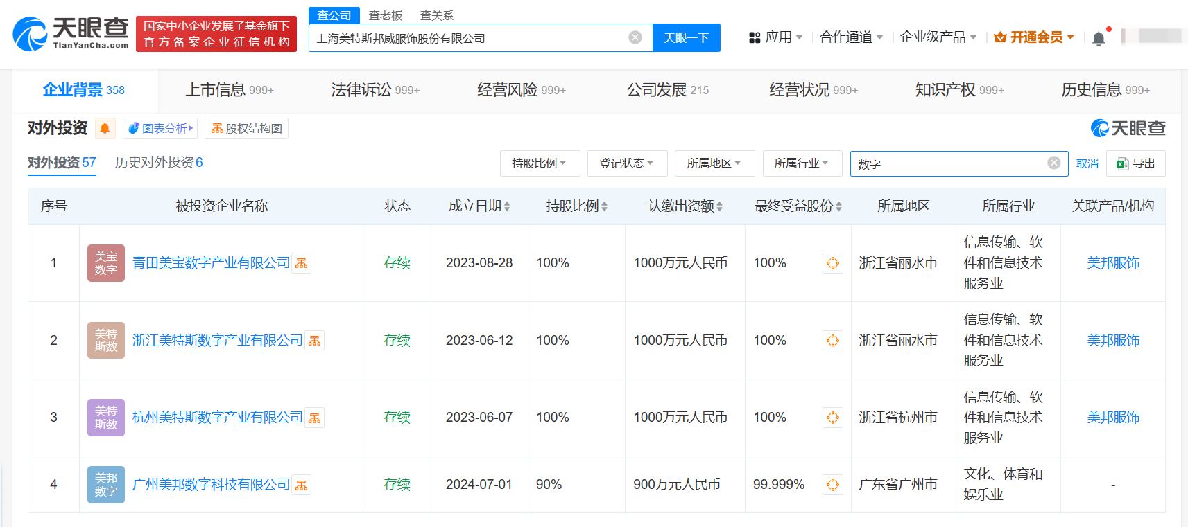This screenshot has width=1188, height=527.
Task: Open the 经营风险 tab
Action: click(x=522, y=90)
